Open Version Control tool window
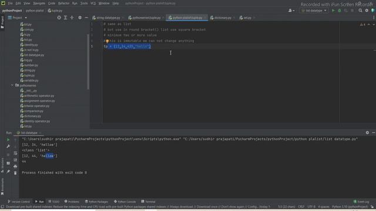376x211 pixels. 19,202
